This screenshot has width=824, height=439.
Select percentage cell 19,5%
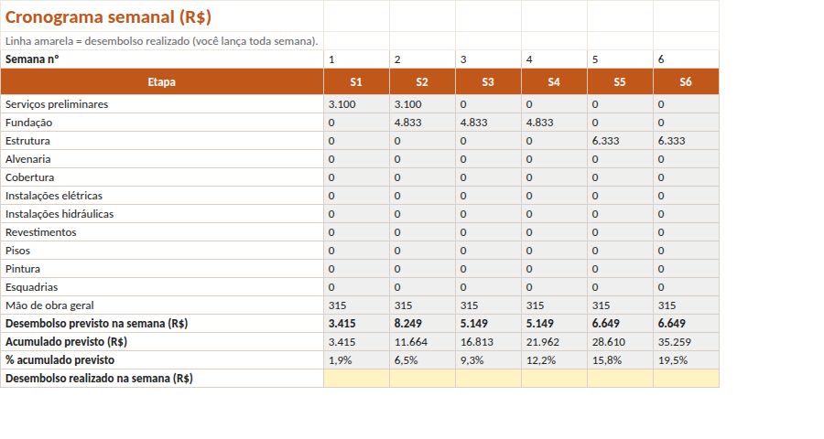tap(686, 360)
